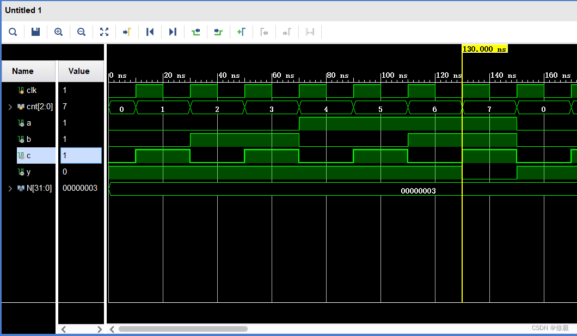
Task: Go to previous transition
Action: (x=195, y=32)
